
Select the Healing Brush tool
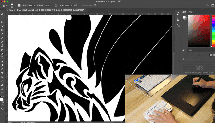click(x=2, y=38)
